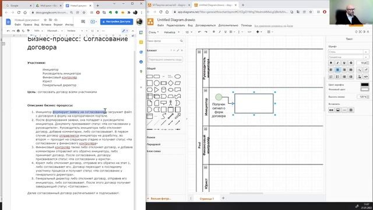Click the all changes saved link in draw.io
This screenshot has height=210, width=373.
273,26
